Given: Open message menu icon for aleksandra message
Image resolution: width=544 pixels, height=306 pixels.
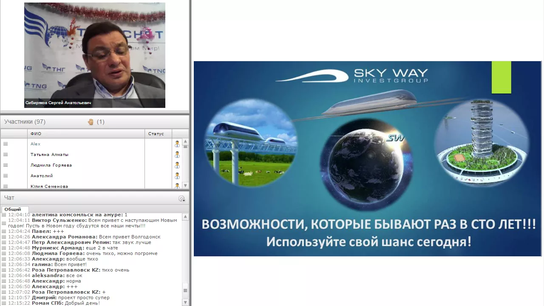Looking at the screenshot, I should point(4,275).
